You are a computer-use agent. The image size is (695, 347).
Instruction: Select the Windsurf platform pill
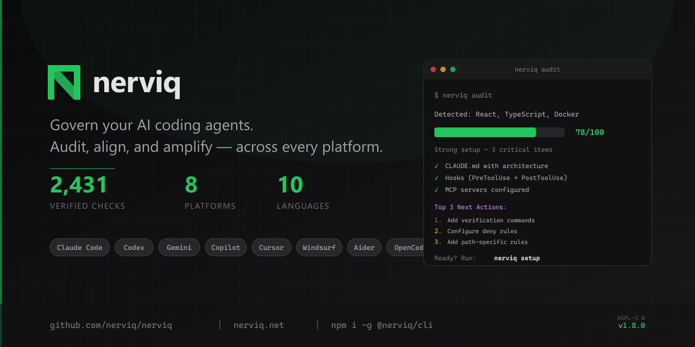coord(319,247)
